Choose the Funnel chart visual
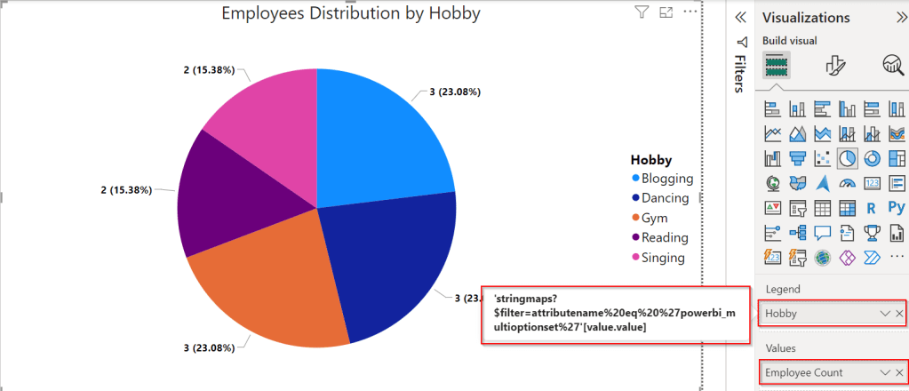909x391 pixels. click(797, 158)
